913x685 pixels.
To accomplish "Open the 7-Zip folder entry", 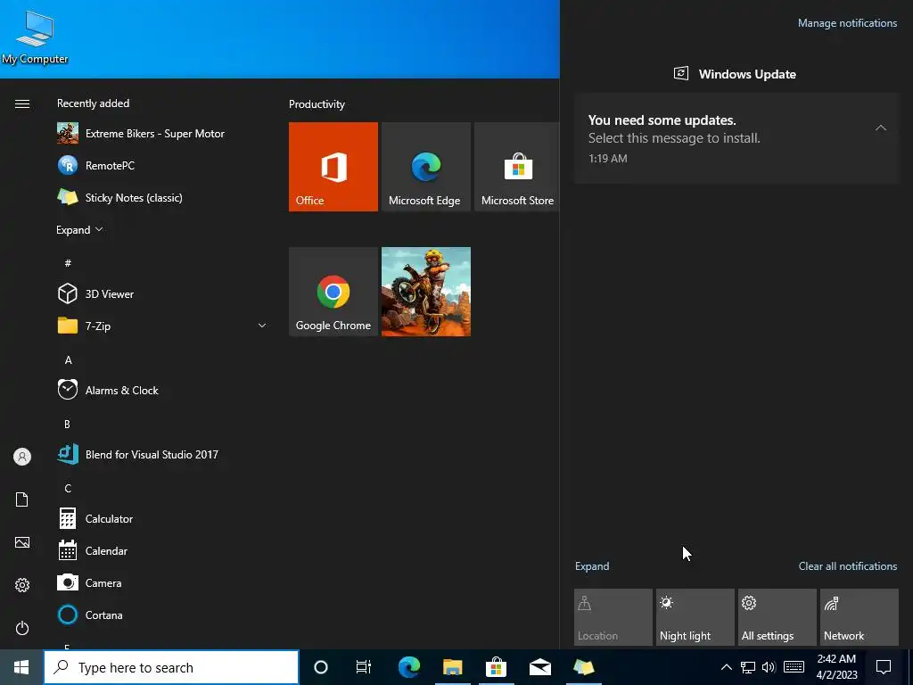I will tap(163, 326).
